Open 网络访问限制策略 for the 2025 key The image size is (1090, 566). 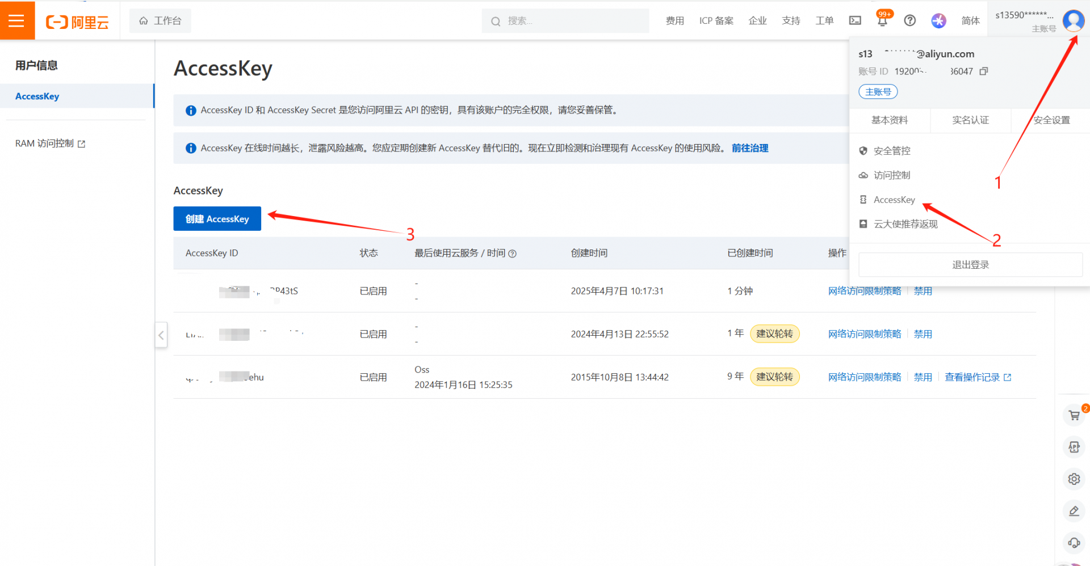[865, 291]
